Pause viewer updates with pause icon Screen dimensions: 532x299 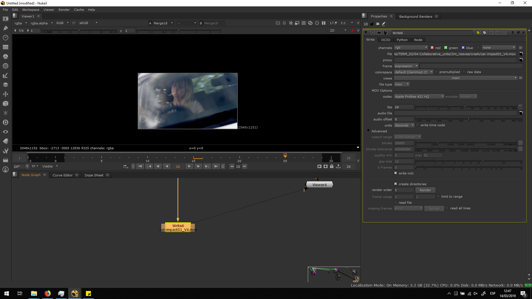323,23
